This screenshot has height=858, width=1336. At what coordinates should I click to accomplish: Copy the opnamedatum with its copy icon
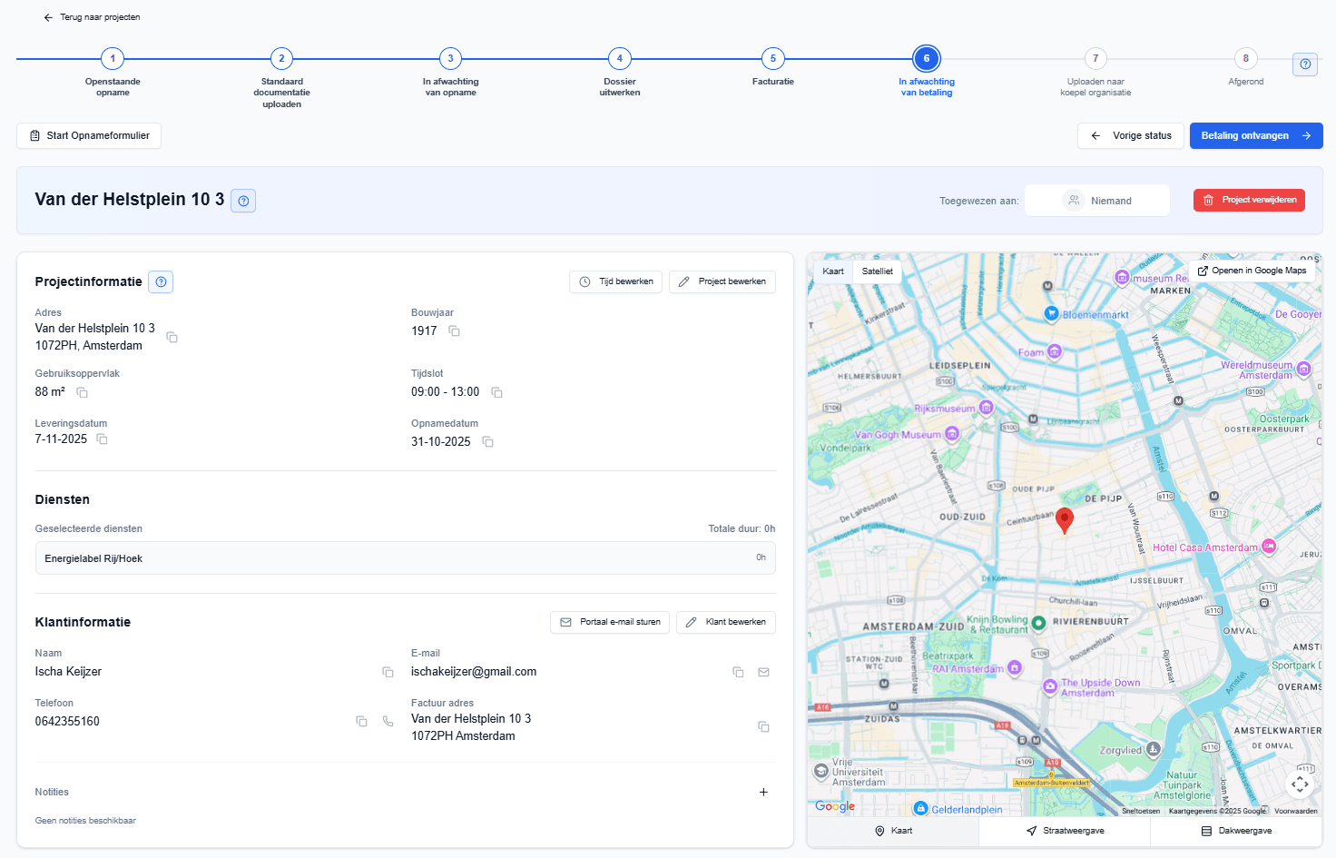[487, 441]
